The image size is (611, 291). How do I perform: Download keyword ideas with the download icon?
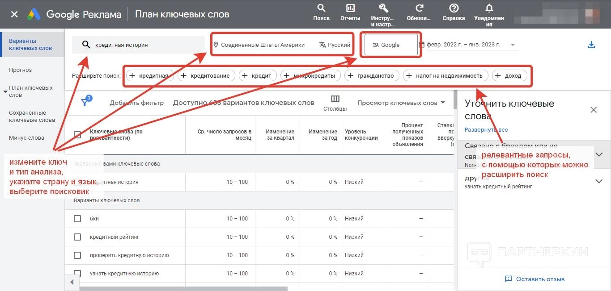[591, 45]
